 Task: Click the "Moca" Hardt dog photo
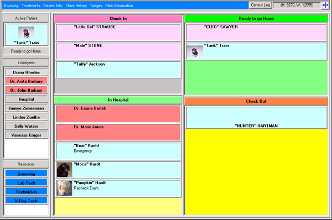(65, 170)
